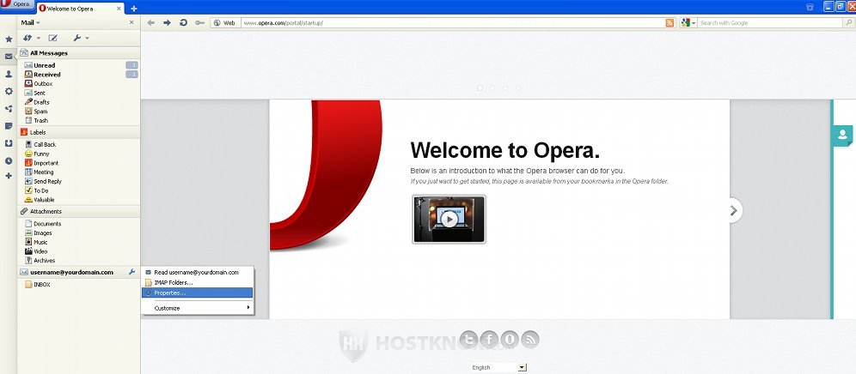Click the Opera icon in the page footer
This screenshot has height=374, width=856.
pos(510,340)
